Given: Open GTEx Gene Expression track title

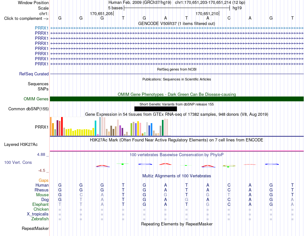Looking at the screenshot, I should [x=177, y=114].
